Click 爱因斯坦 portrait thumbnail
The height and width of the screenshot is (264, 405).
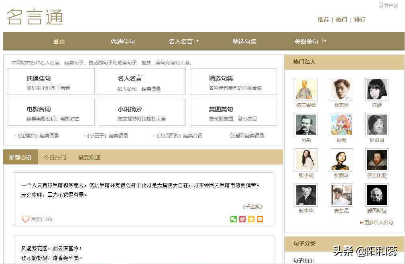pyautogui.click(x=377, y=195)
